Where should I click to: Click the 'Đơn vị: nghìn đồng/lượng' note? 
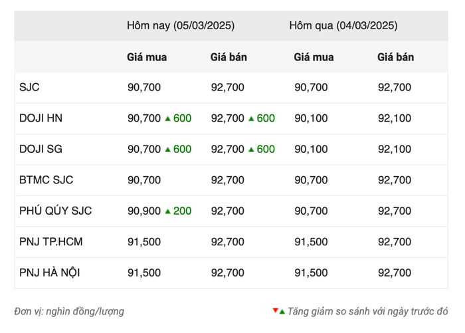pos(69,312)
